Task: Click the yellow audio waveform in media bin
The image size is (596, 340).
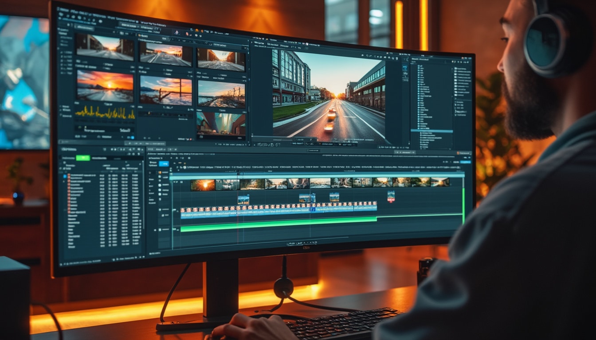Action: tap(105, 112)
